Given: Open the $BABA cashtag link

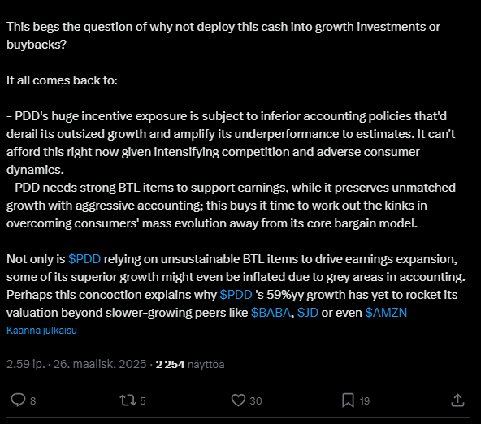Looking at the screenshot, I should pyautogui.click(x=271, y=313).
